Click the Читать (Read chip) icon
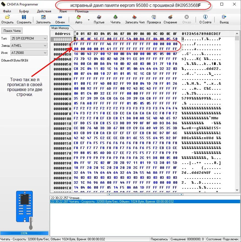 click(x=116, y=17)
